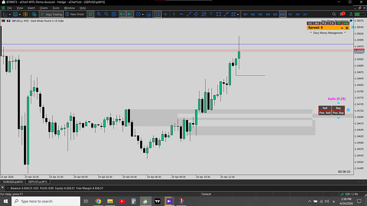Switch chart to M2 timeframe

click(253, 14)
